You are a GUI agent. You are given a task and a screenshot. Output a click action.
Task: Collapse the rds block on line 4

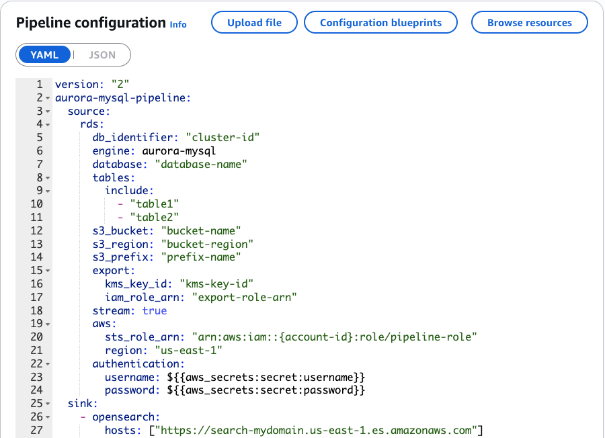(x=48, y=124)
